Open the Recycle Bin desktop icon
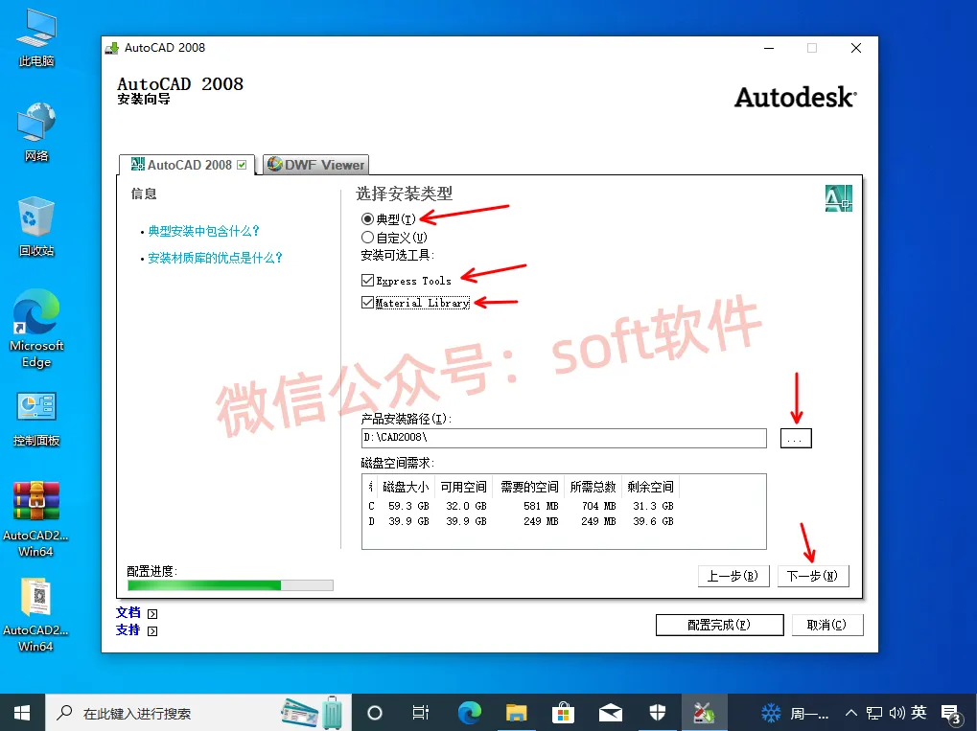 pos(36,227)
